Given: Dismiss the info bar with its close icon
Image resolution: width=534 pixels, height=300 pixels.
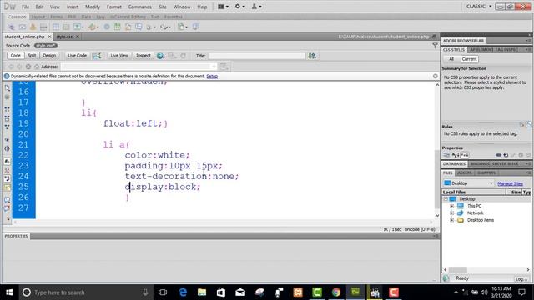Looking at the screenshot, I should [436, 76].
